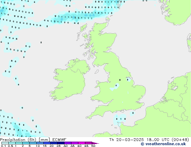Select the "50" legend scale number
Viewport: 191px width, 147px height.
[93, 146]
